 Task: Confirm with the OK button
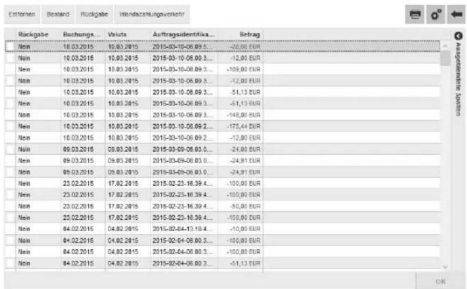(440, 282)
